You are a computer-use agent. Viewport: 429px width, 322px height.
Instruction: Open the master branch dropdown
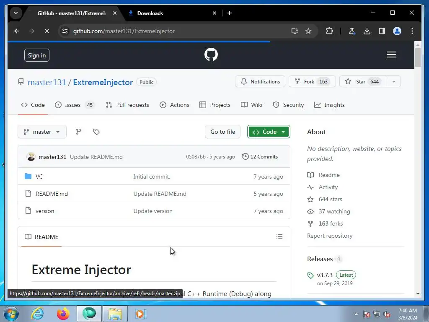pos(42,132)
